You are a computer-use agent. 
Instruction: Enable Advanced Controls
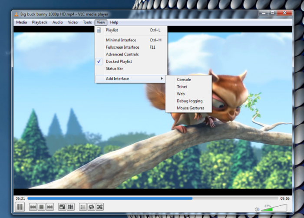coord(131,54)
